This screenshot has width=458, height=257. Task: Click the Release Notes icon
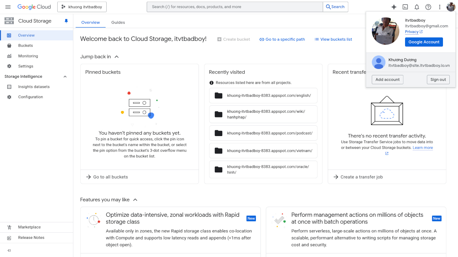pyautogui.click(x=9, y=238)
